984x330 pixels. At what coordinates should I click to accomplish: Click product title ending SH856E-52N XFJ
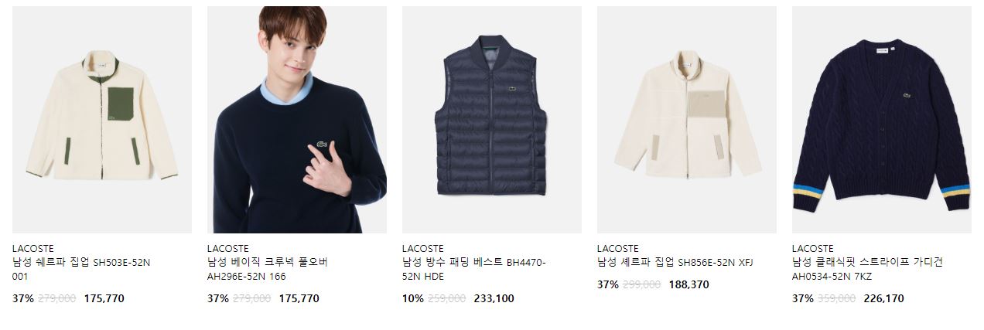pos(675,263)
